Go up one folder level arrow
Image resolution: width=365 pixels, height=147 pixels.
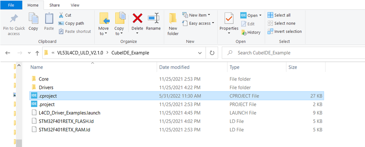(37, 53)
